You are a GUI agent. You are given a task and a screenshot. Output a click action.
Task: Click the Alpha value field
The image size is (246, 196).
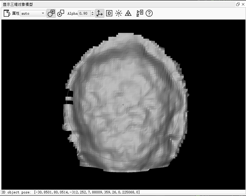pyautogui.click(x=84, y=14)
